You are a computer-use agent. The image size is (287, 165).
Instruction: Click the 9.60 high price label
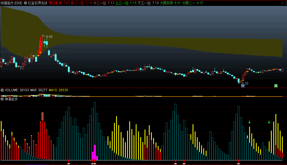point(49,37)
